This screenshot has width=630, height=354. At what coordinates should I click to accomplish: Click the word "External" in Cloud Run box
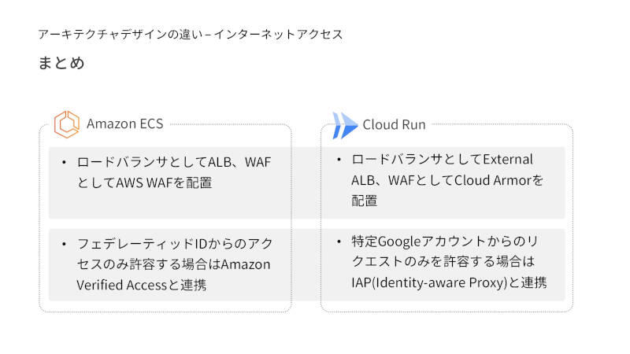[x=508, y=160]
